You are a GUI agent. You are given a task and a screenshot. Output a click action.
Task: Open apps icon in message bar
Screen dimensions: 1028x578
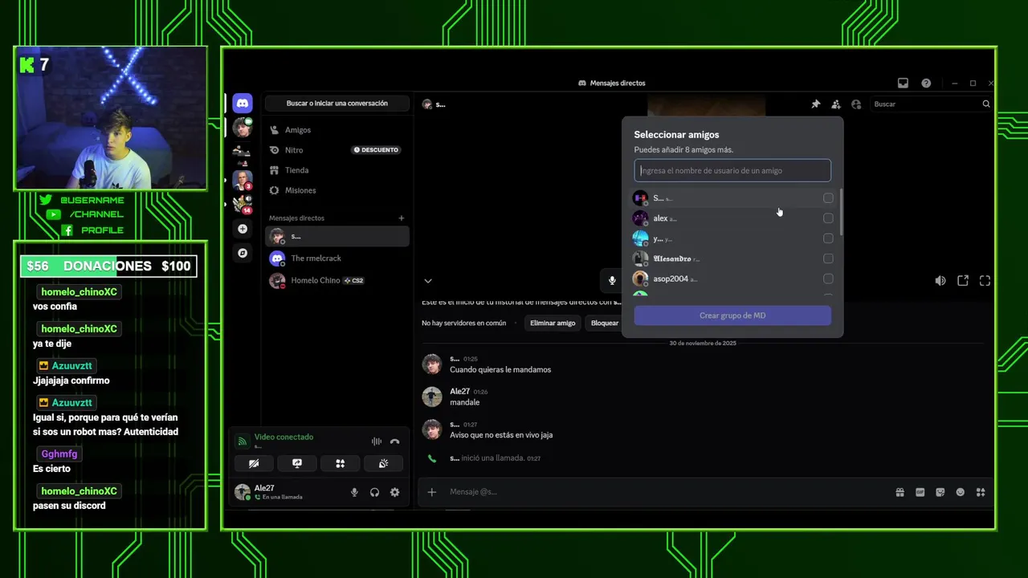point(980,492)
